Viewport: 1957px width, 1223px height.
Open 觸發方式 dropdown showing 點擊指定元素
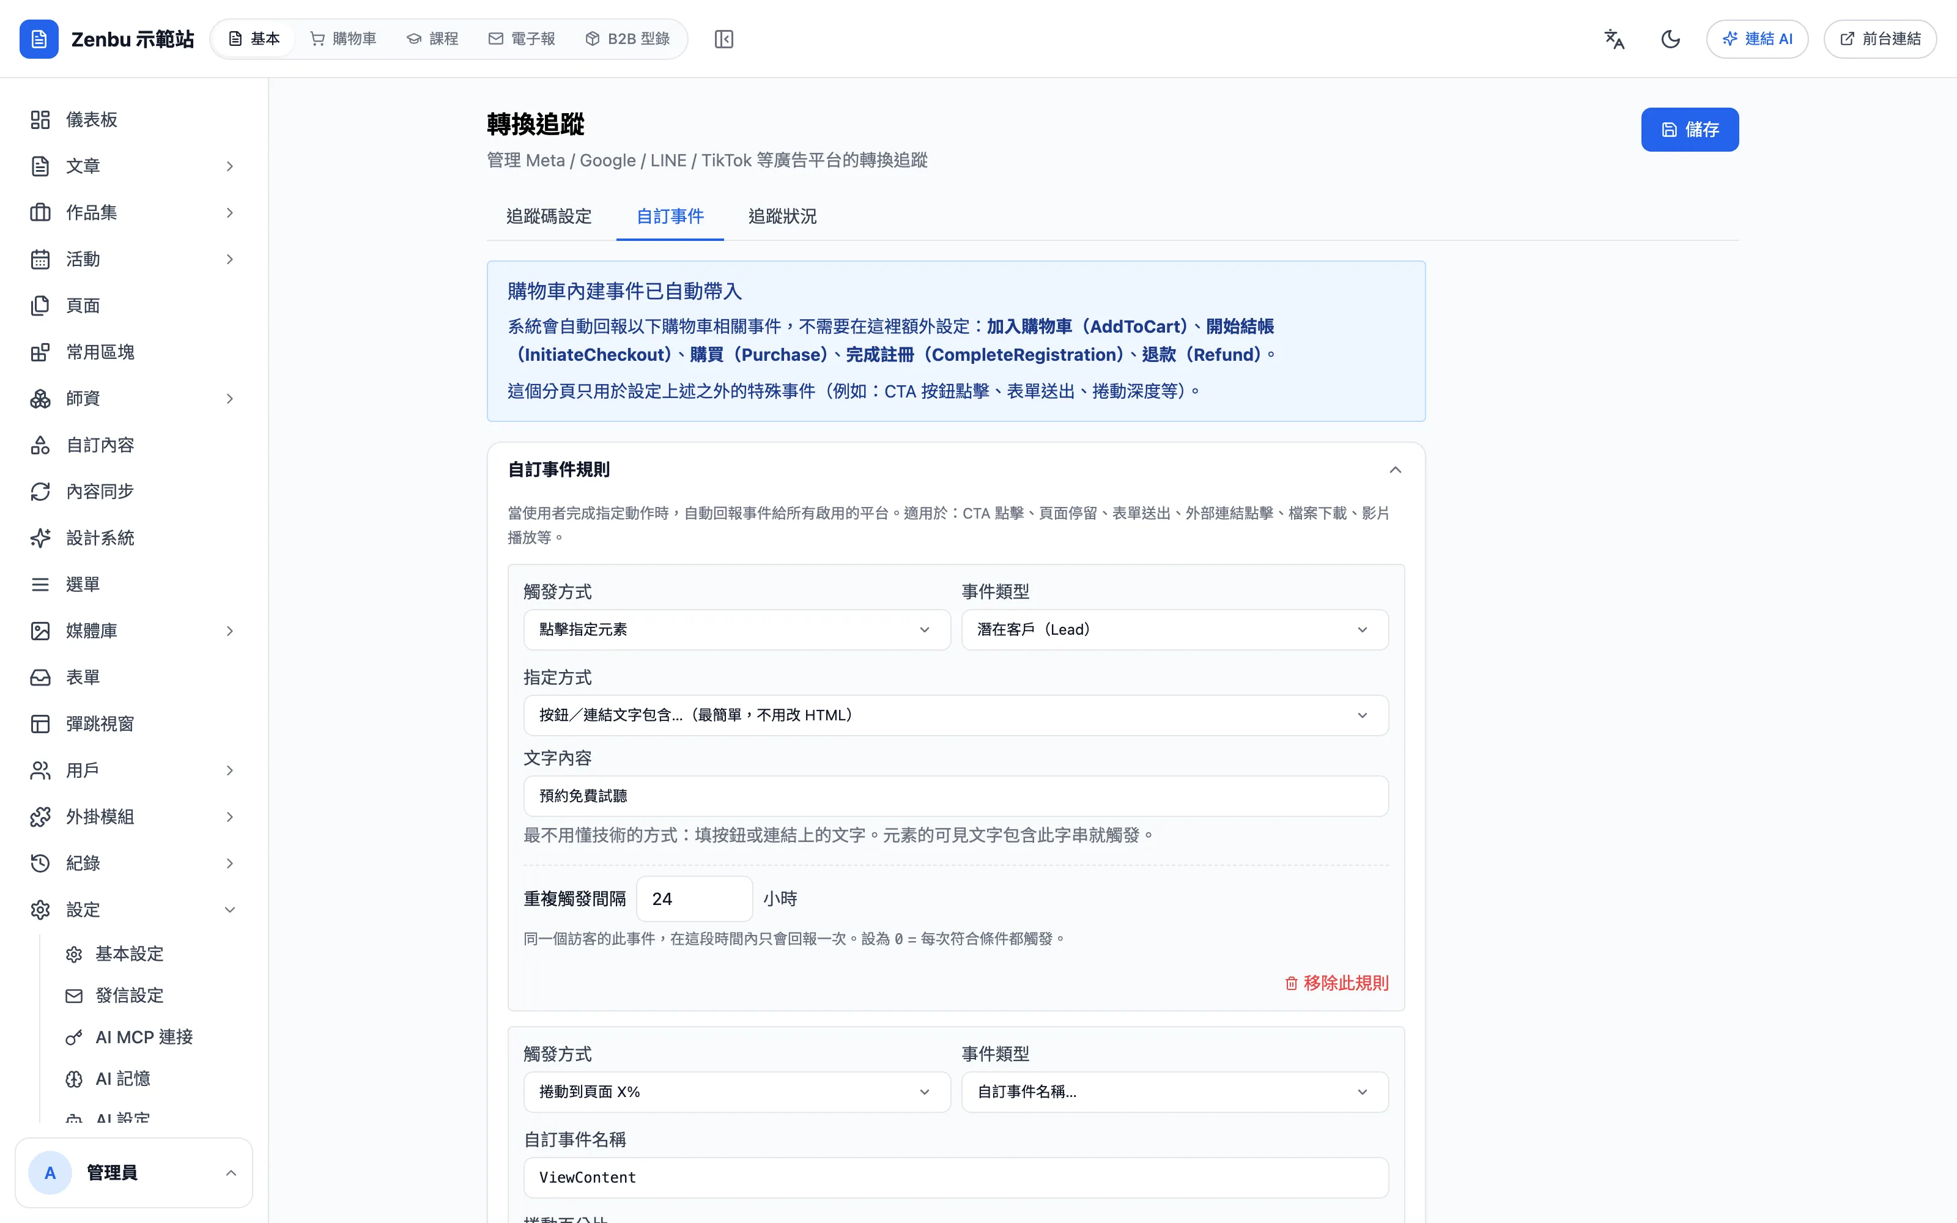737,629
